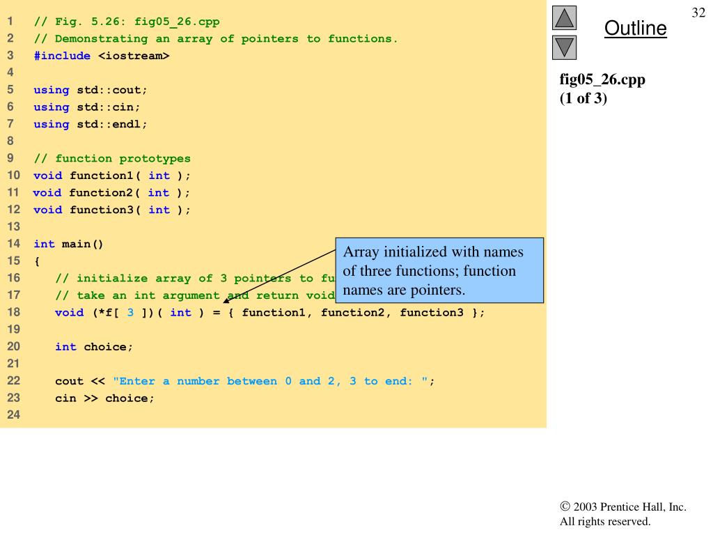
Task: Click the "void function3( int );" prototype
Action: tap(112, 210)
